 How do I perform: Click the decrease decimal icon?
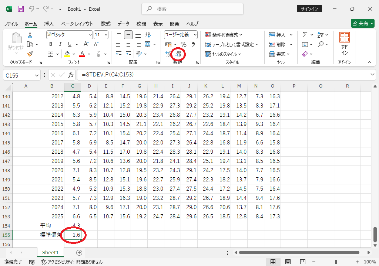(178, 54)
